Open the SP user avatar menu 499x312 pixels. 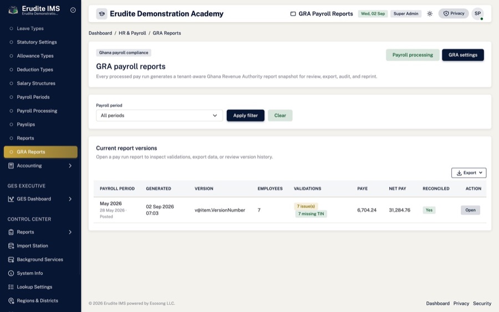tap(478, 14)
